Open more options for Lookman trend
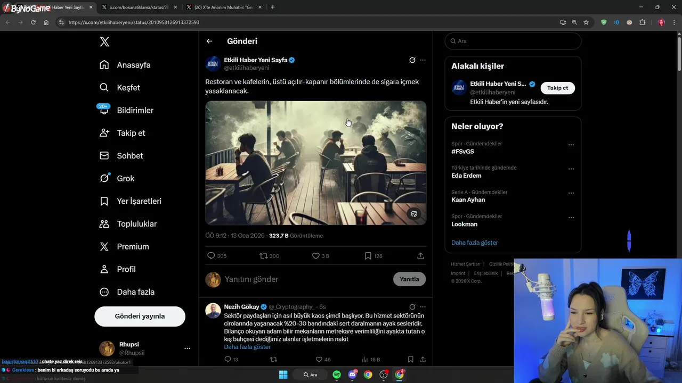The image size is (682, 383). 571,218
